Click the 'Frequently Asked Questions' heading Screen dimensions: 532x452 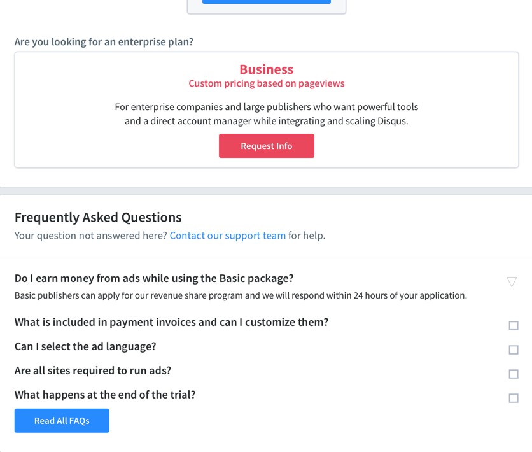tap(98, 217)
